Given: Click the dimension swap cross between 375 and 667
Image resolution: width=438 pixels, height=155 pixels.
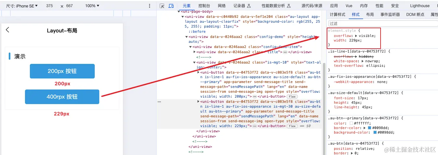Looking at the screenshot, I should pyautogui.click(x=62, y=6).
